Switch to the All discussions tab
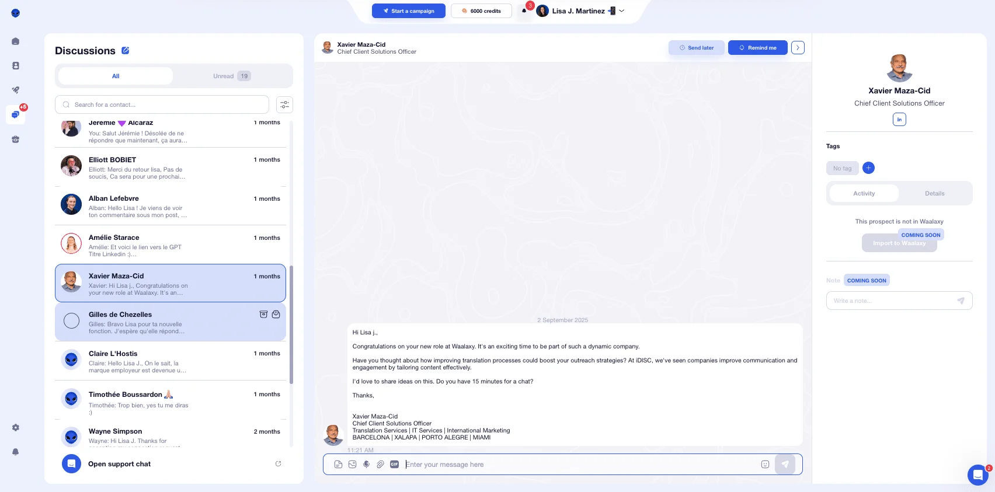 click(116, 76)
